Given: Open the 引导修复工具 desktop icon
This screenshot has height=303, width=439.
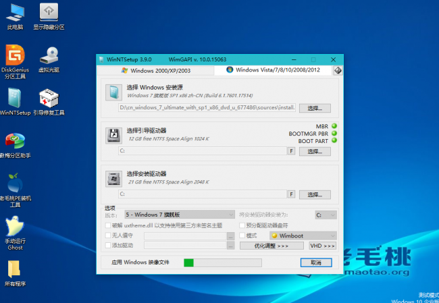Looking at the screenshot, I should pos(49,102).
